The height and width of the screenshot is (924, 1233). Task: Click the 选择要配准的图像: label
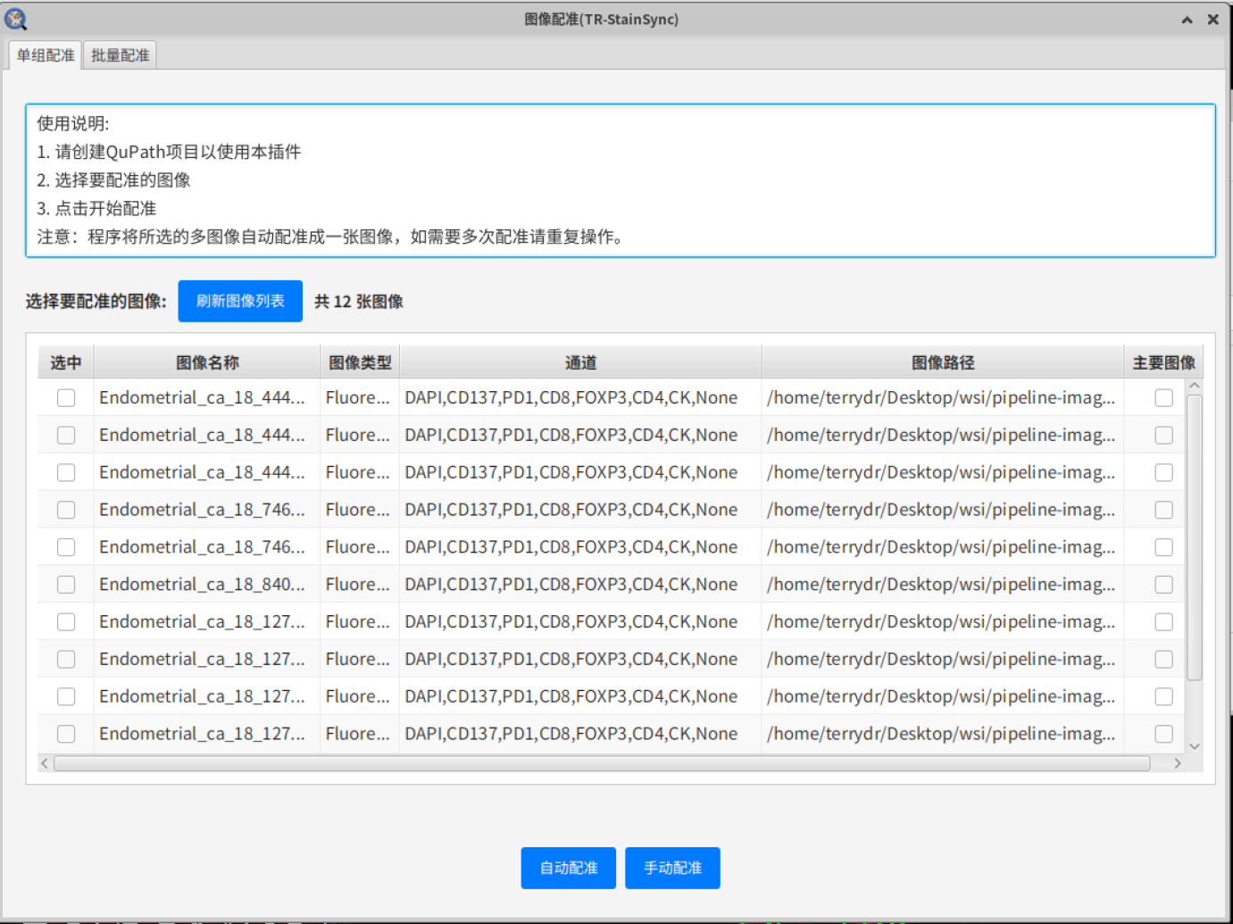[x=96, y=302]
